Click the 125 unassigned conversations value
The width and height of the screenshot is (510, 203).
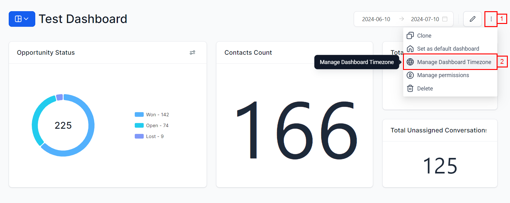440,166
